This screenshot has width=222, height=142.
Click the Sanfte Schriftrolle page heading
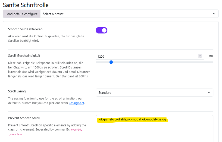(26, 5)
